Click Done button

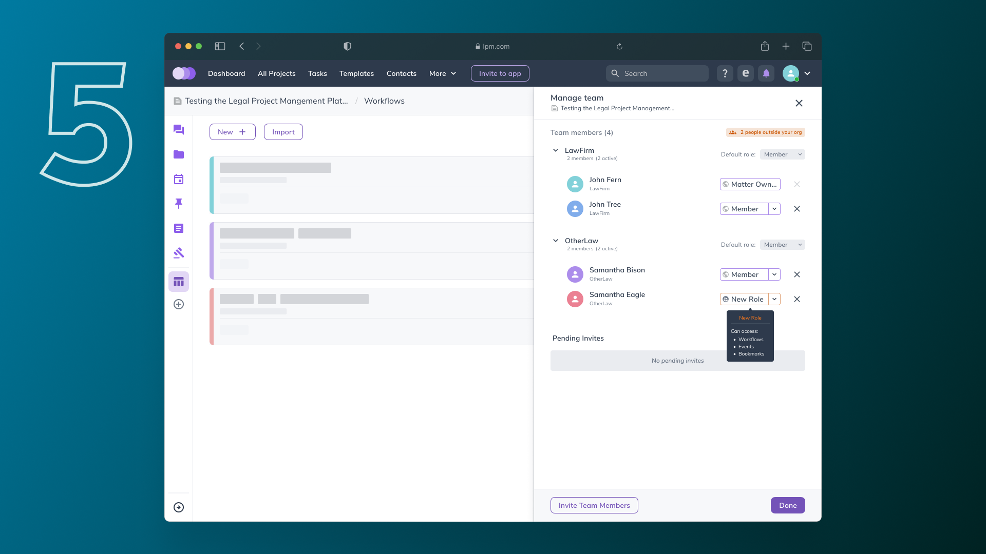coord(787,505)
